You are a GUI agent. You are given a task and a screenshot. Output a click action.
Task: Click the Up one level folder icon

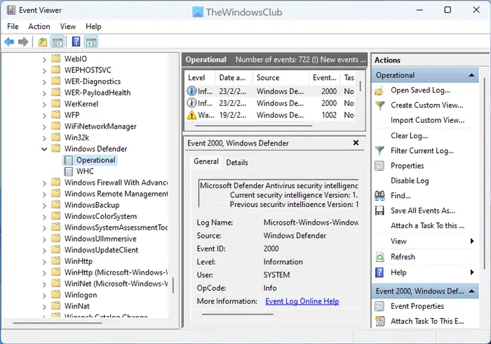coord(42,41)
